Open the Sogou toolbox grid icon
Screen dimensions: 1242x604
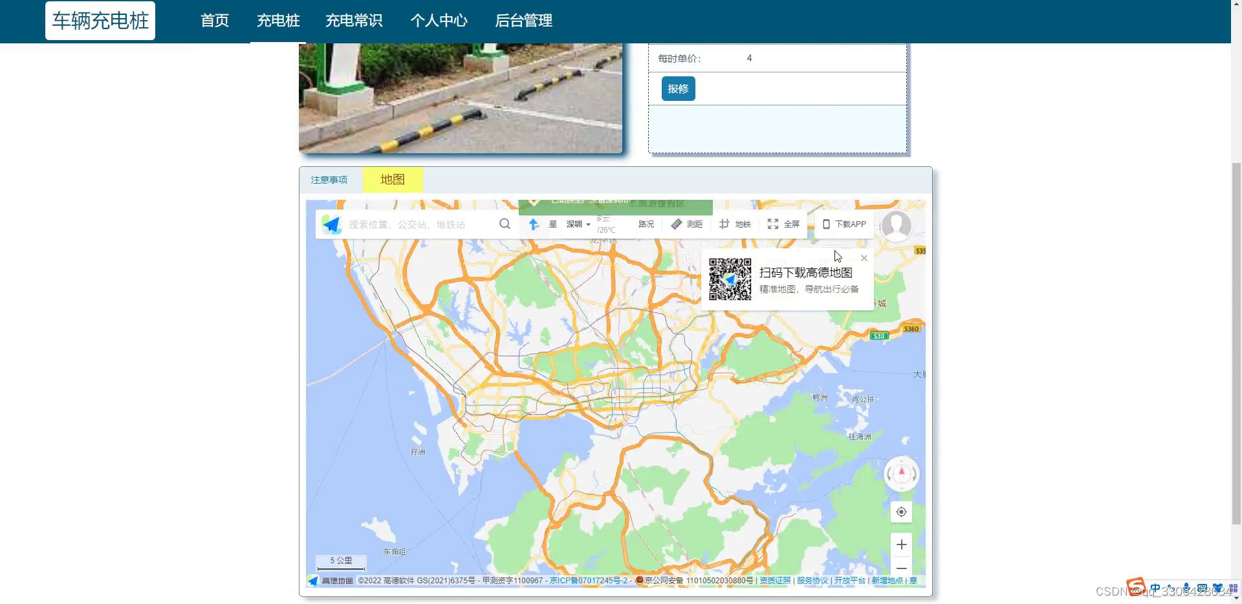1233,588
